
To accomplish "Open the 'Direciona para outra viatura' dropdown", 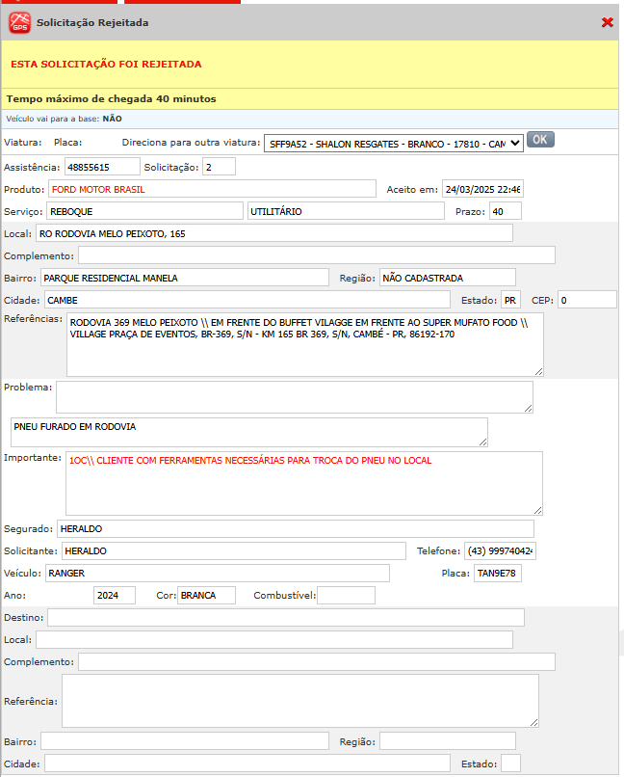I will 393,143.
